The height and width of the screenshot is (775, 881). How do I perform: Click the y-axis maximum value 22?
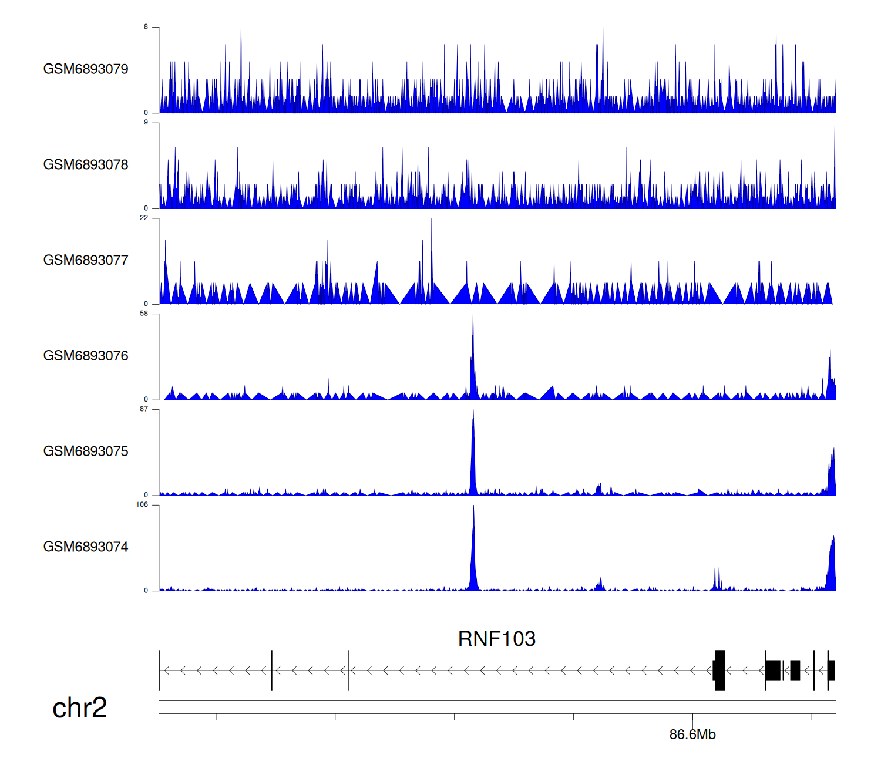point(144,218)
